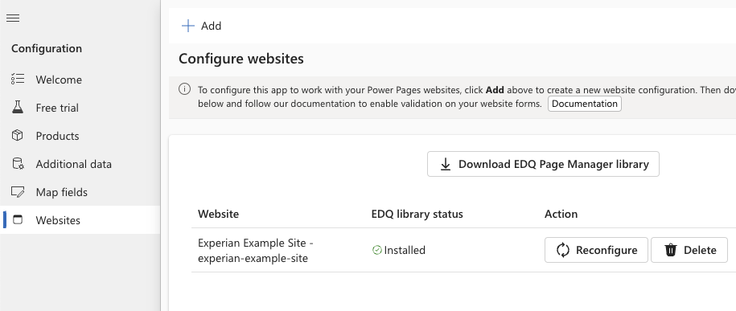Click the plus icon beside Add

point(187,26)
